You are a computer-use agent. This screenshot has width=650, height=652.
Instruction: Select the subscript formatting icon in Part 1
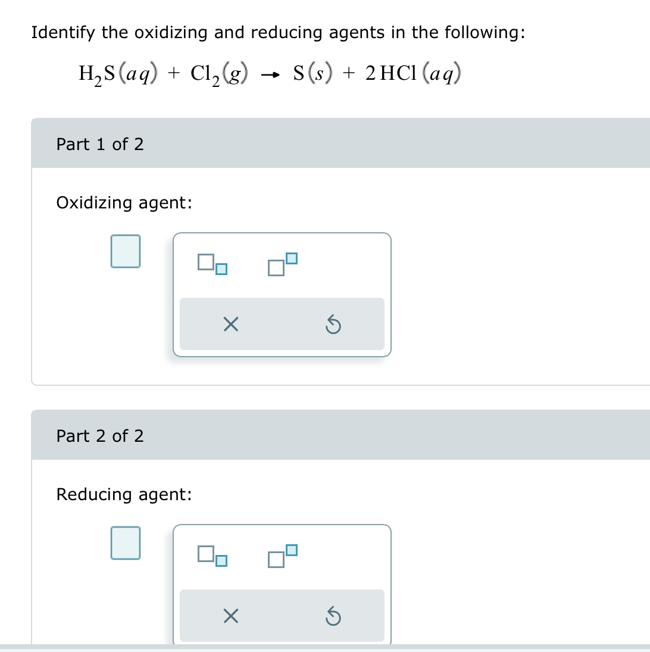pyautogui.click(x=212, y=264)
